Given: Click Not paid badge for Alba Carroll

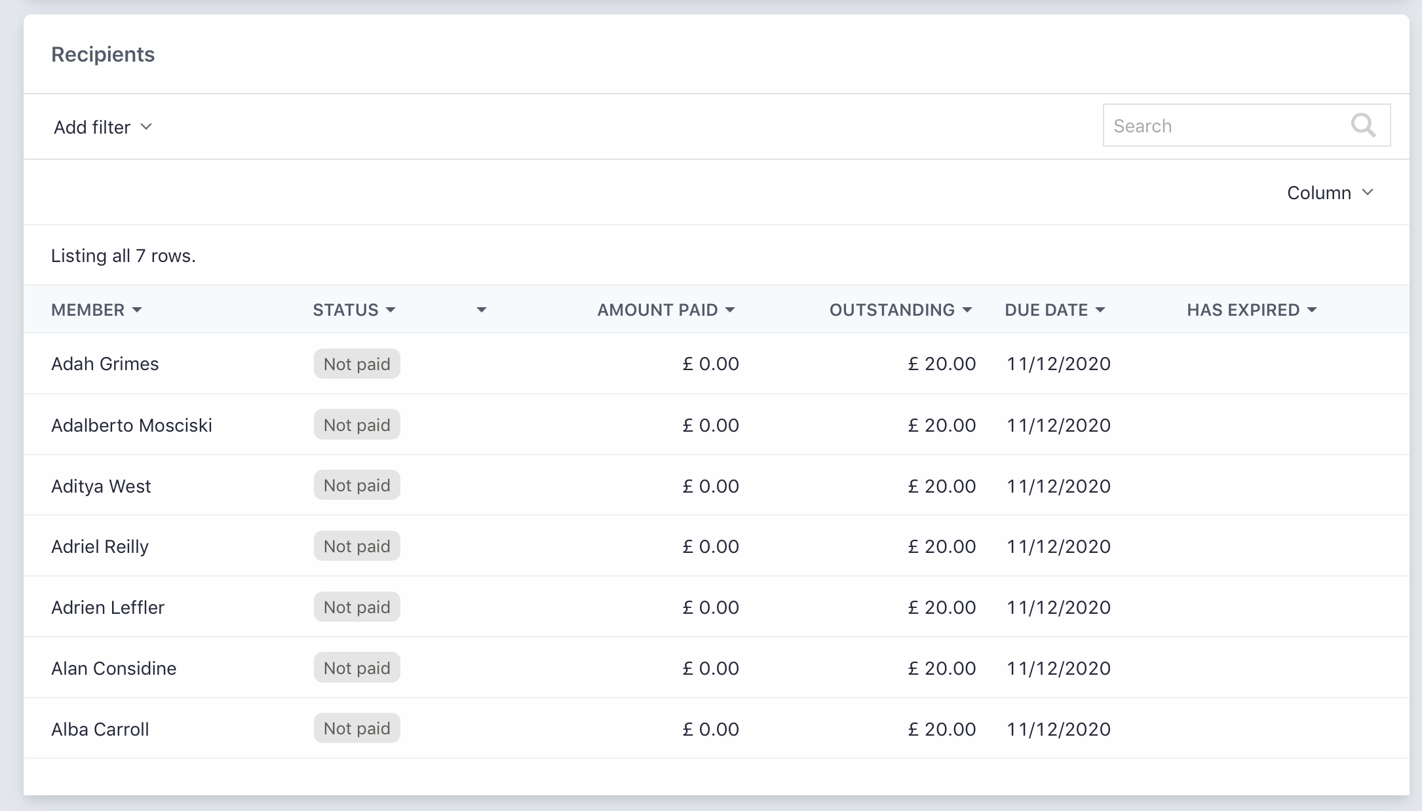Looking at the screenshot, I should coord(357,728).
